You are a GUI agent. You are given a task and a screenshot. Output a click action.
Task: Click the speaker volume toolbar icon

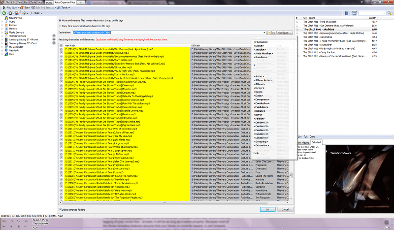click(24, 13)
